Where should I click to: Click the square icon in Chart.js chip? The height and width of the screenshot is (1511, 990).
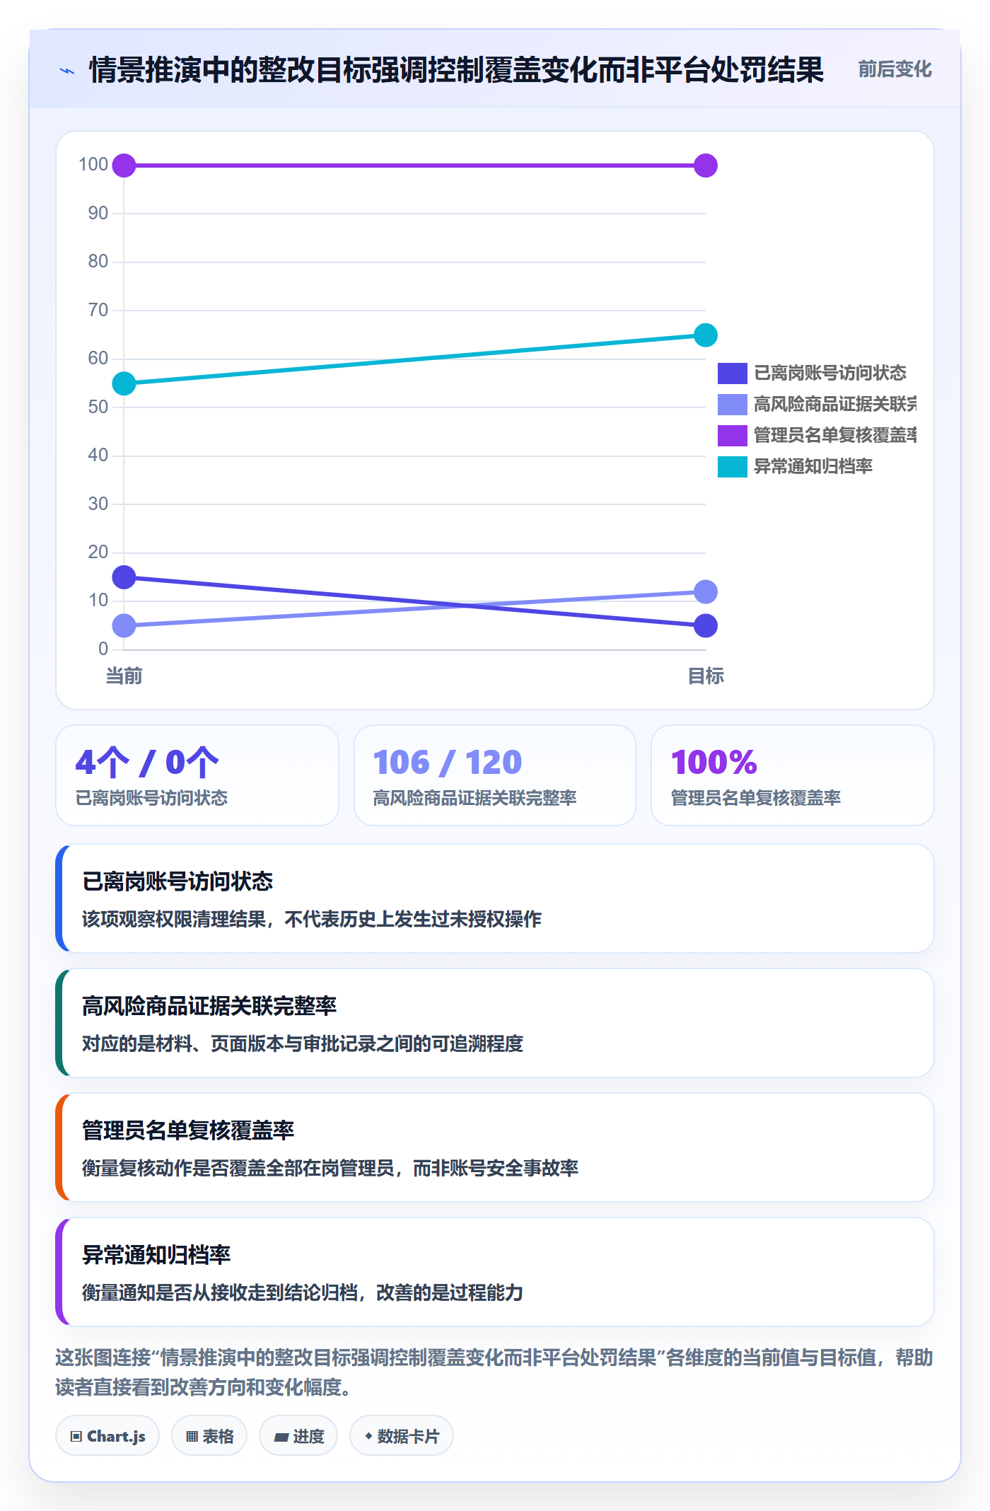click(76, 1437)
